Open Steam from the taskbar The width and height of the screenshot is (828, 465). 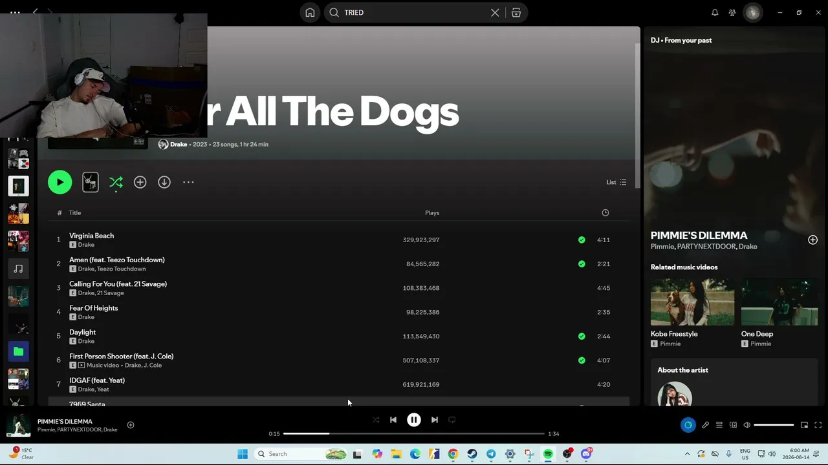click(472, 454)
